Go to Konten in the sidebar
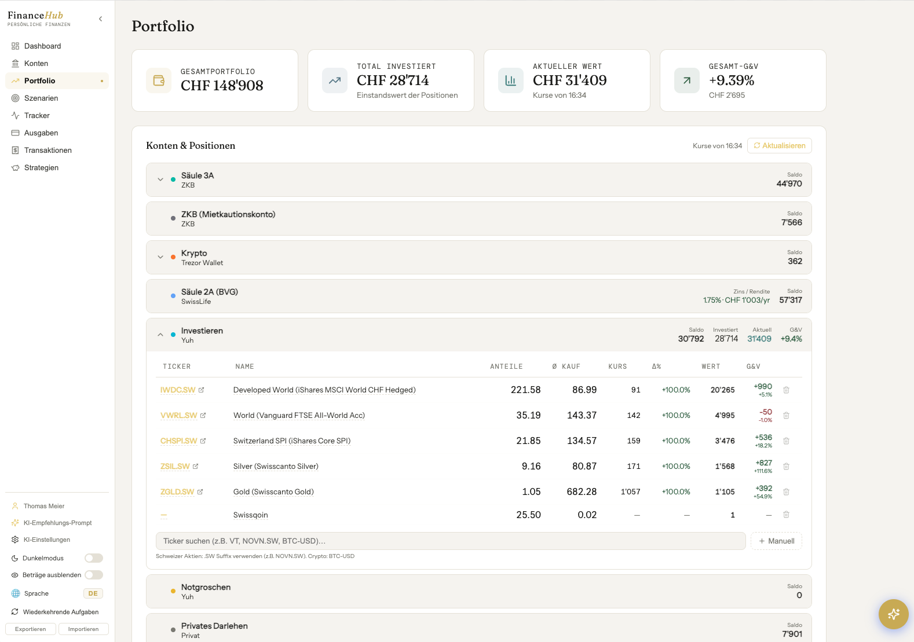The height and width of the screenshot is (642, 914). tap(57, 63)
